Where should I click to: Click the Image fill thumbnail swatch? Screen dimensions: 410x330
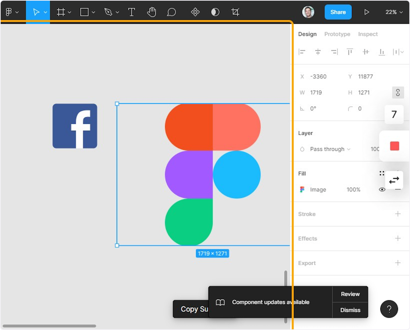tap(302, 189)
